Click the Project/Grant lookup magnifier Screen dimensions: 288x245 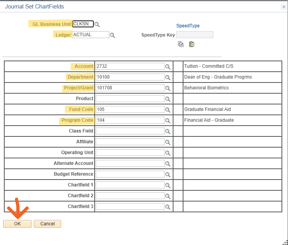coord(168,88)
